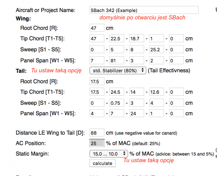
Task: Click the Tail Root Chord input
Action: tap(97, 82)
